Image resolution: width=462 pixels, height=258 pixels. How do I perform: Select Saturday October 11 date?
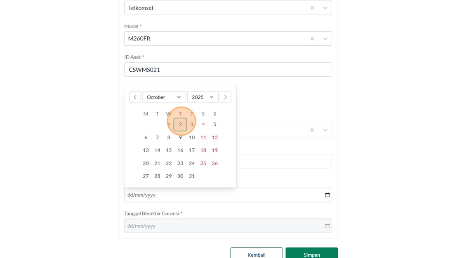pos(203,138)
